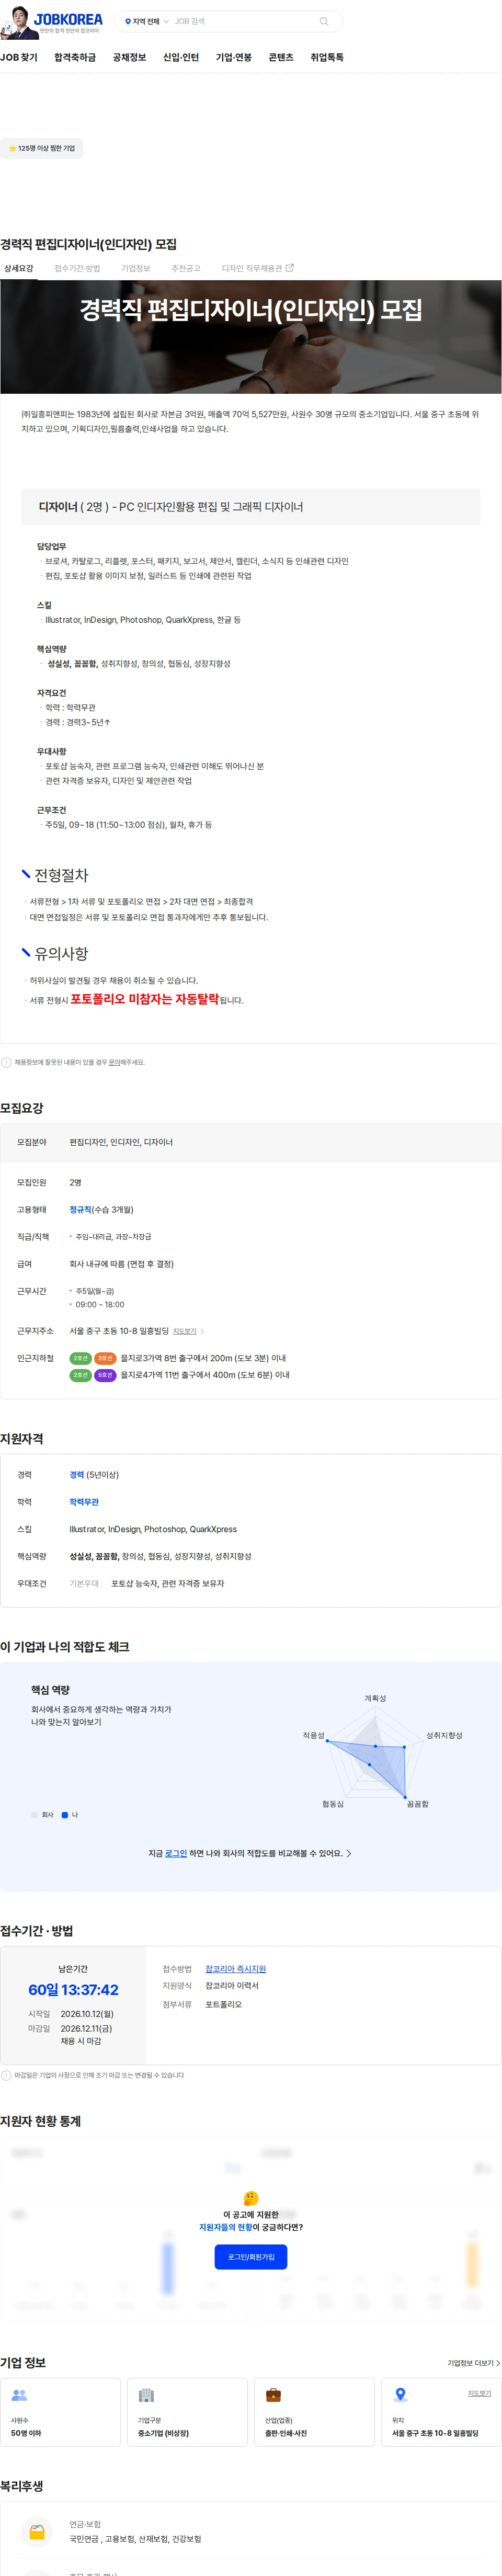
Task: Click the 로그인/회원가입 button
Action: tap(251, 2257)
